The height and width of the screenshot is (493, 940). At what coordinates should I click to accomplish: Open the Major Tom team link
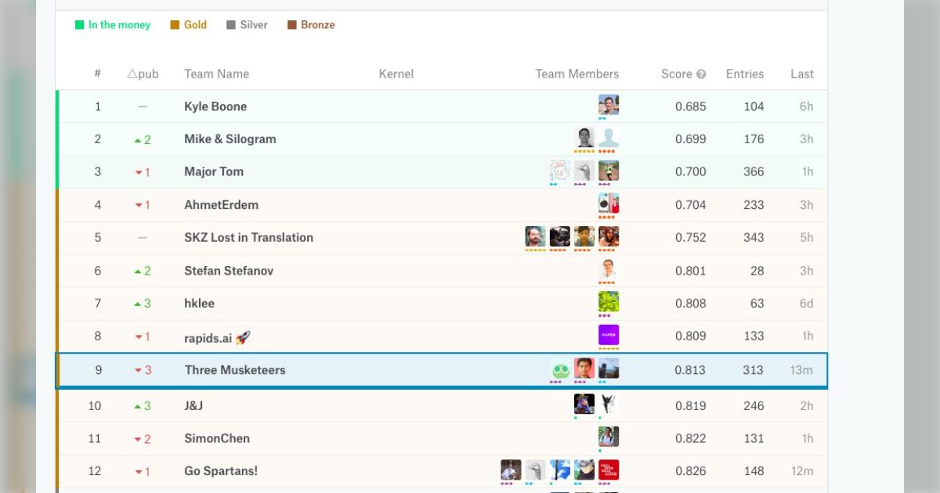coord(214,172)
